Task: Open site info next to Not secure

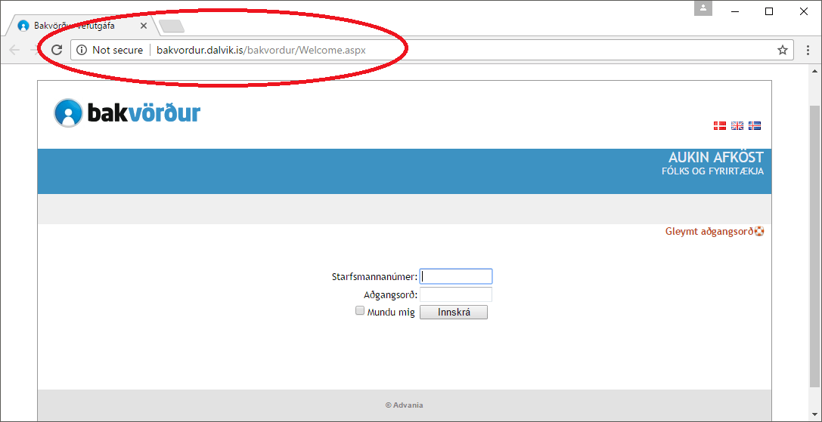Action: [x=81, y=51]
